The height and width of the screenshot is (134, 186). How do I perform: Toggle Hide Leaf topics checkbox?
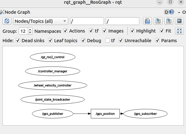pyautogui.click(x=50, y=41)
